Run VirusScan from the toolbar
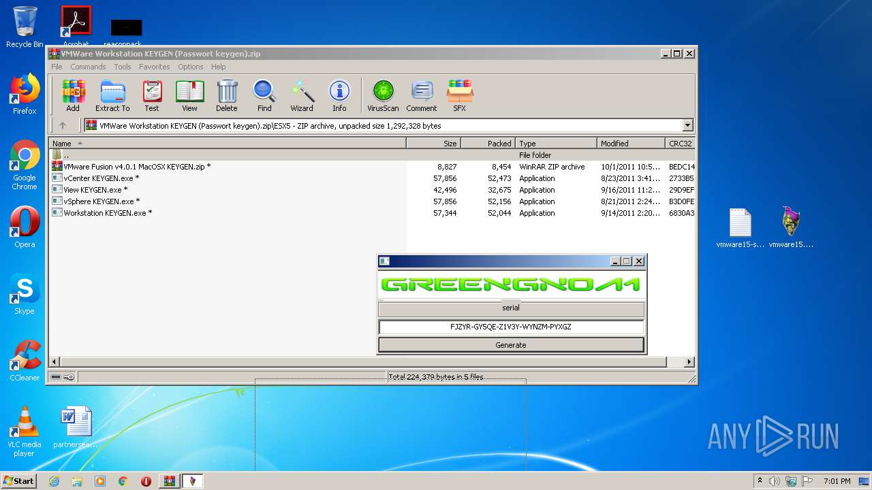This screenshot has width=872, height=490. [383, 96]
